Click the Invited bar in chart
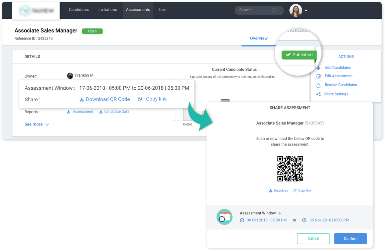Image resolution: width=385 pixels, height=251 pixels. (188, 114)
